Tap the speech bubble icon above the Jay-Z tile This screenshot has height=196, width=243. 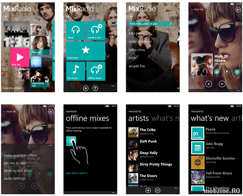[6, 16]
